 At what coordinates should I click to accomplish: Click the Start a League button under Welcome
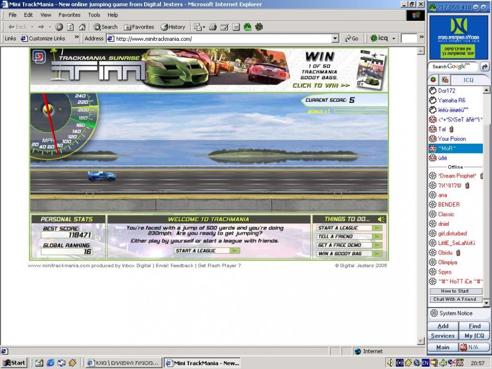tap(207, 251)
